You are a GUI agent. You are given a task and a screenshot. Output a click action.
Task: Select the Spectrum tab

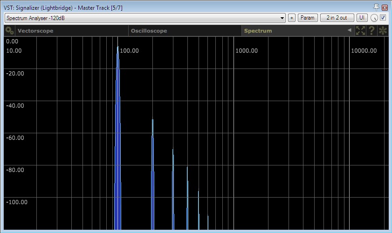[x=258, y=31]
